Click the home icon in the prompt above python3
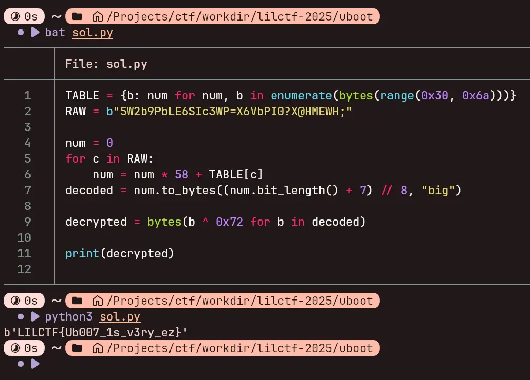 click(x=97, y=301)
